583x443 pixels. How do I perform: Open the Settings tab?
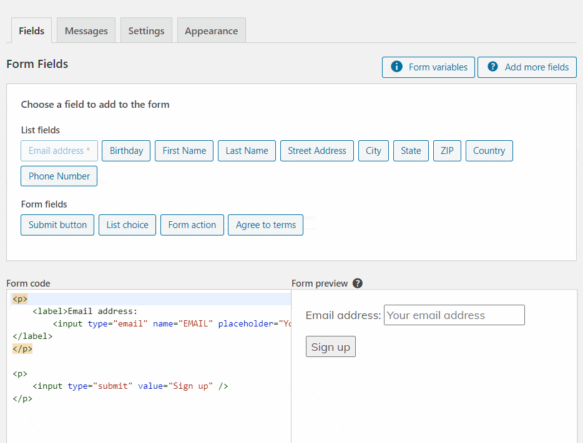click(145, 30)
